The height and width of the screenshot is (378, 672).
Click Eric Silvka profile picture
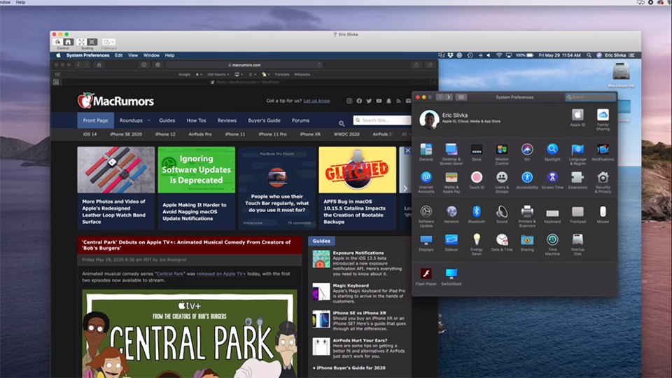point(429,119)
